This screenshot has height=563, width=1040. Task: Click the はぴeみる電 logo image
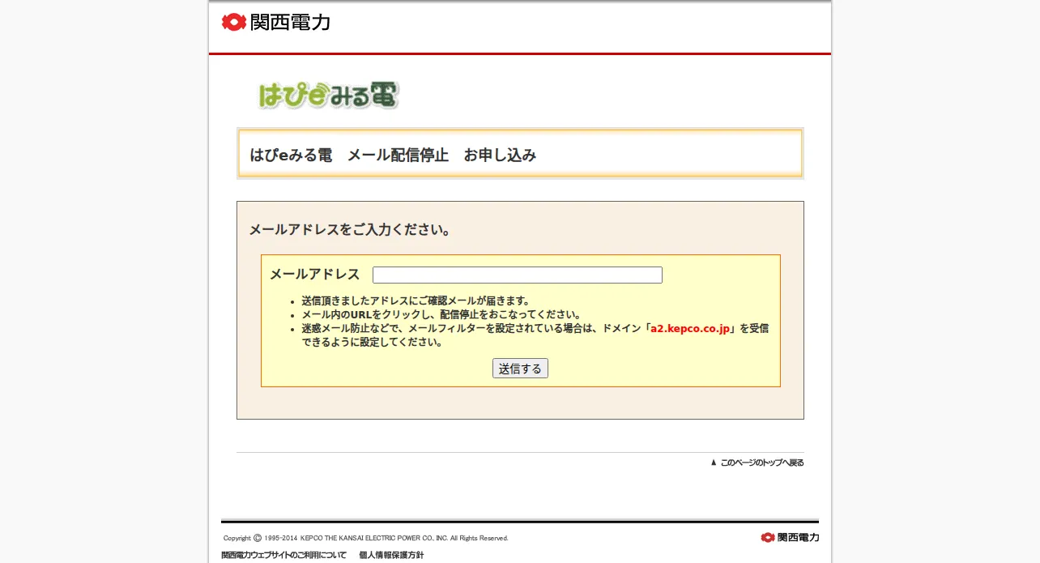click(328, 95)
